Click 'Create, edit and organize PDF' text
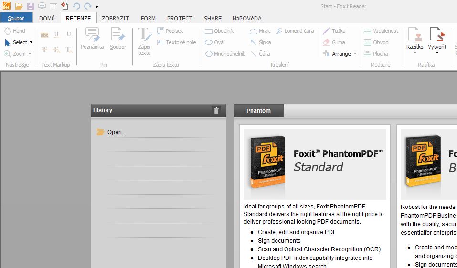Viewport: 457px width, 268px height. 297,232
